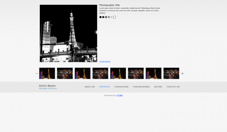This screenshot has height=132, width=227.
Task: Click the plus icon right of thumbnails
Action: tap(182, 73)
